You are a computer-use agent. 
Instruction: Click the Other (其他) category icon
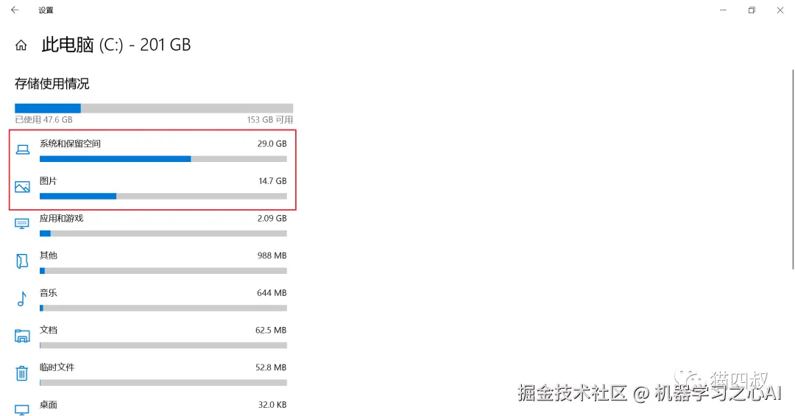click(22, 261)
